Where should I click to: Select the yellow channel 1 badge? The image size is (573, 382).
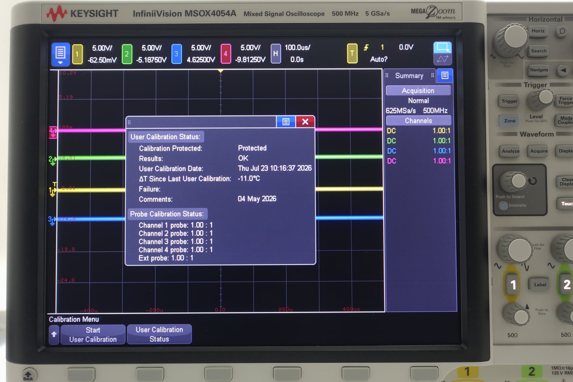point(77,54)
